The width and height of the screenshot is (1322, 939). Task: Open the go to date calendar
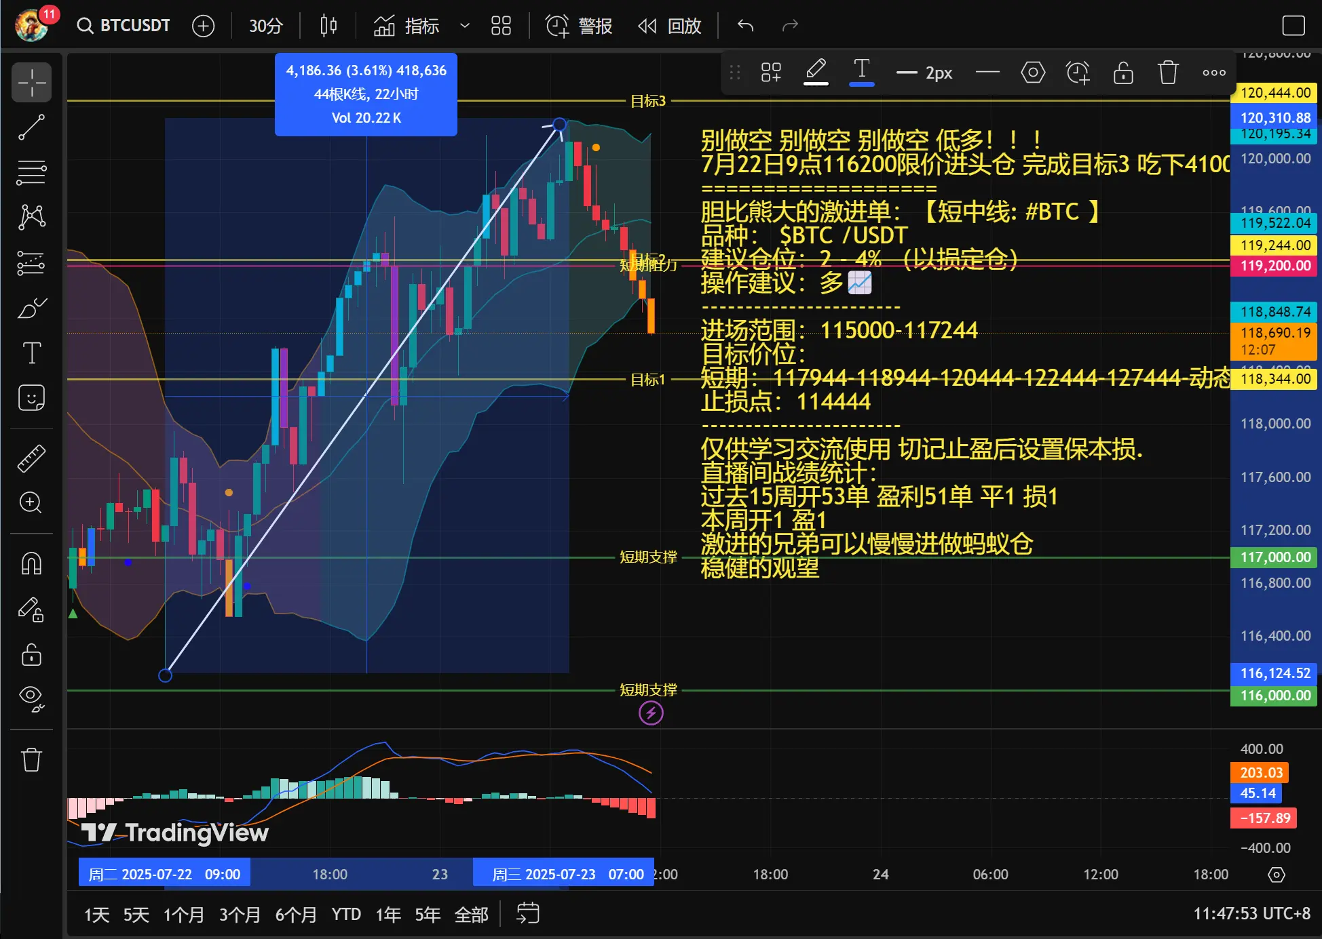tap(527, 913)
